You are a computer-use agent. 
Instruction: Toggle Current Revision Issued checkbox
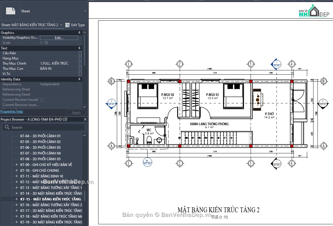coord(42,100)
